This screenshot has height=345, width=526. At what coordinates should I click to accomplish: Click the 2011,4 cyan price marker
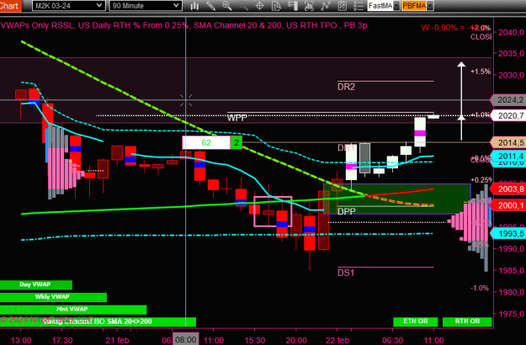pos(508,156)
